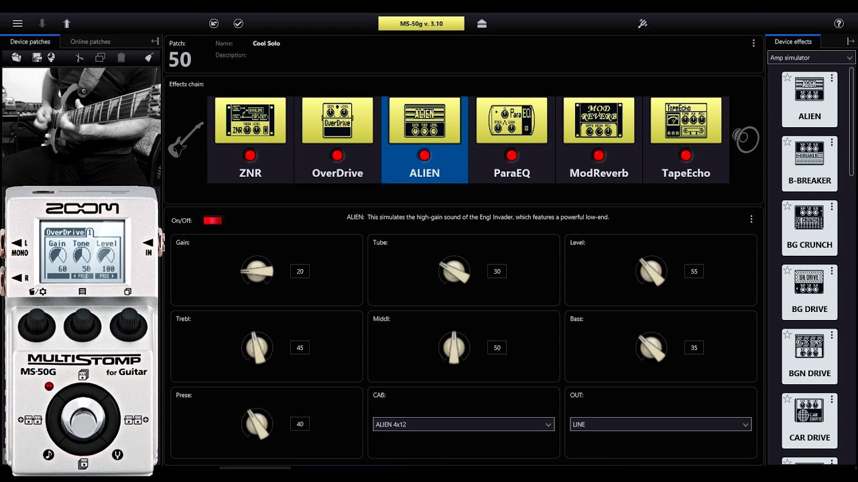Select the TapeEcho effect in the chain

[x=686, y=140]
